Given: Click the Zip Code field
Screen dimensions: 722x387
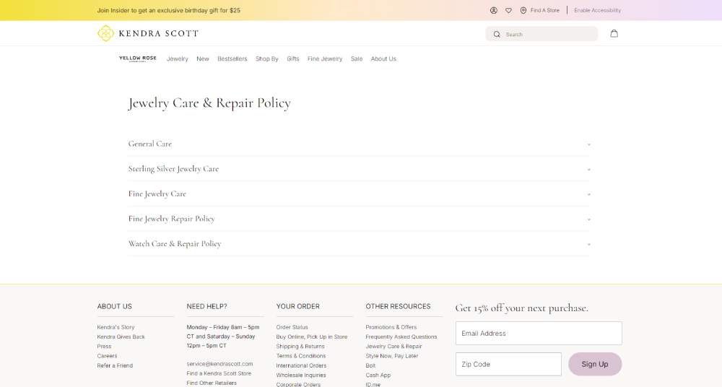Looking at the screenshot, I should pyautogui.click(x=508, y=364).
